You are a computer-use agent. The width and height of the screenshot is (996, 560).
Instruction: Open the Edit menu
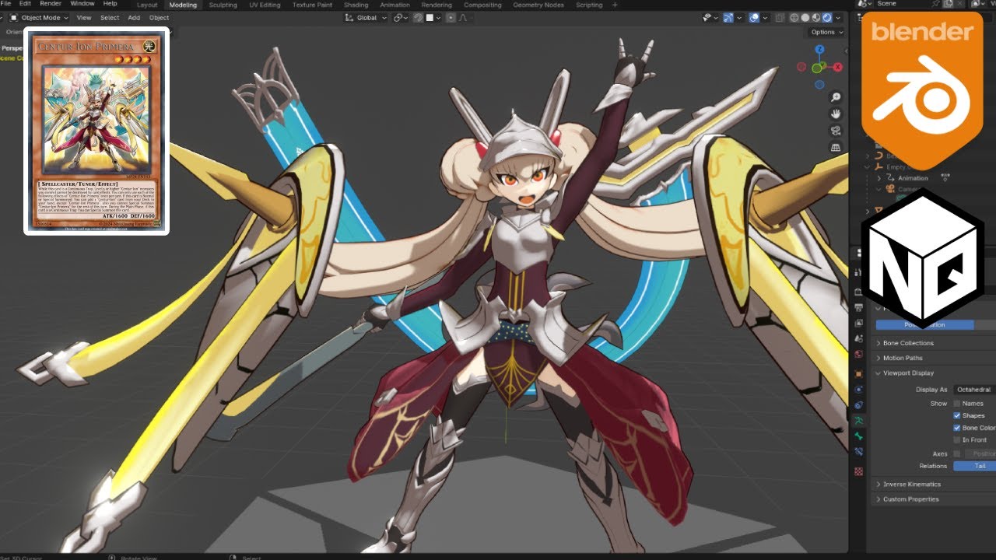click(26, 4)
